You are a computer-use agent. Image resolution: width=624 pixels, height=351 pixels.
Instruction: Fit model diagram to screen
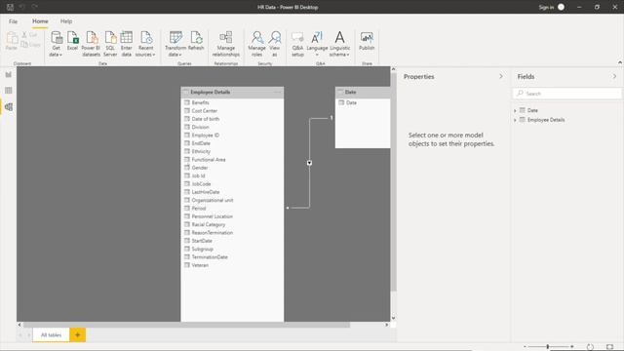click(x=609, y=347)
